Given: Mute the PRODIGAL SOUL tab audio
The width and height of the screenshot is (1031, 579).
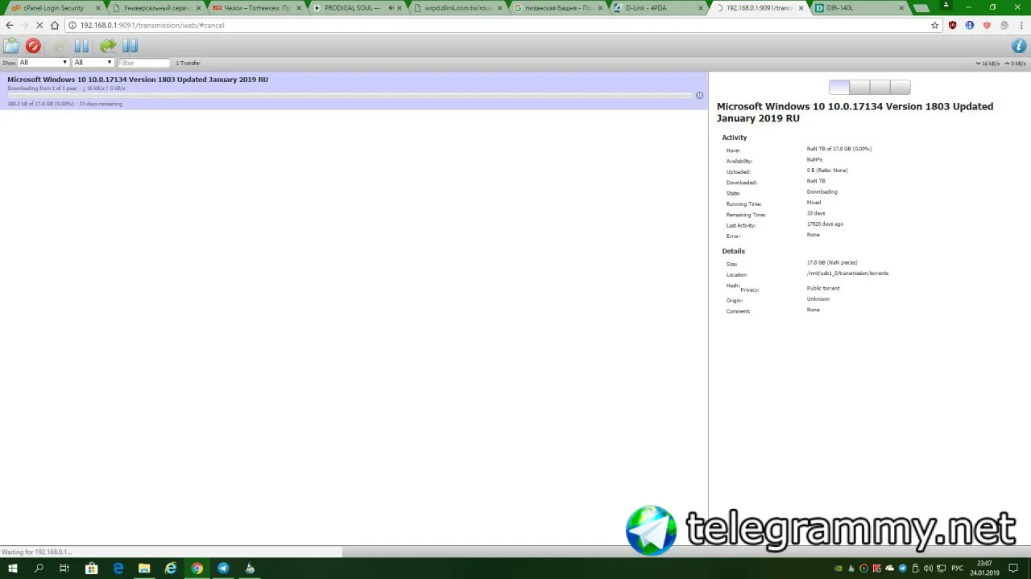Looking at the screenshot, I should (391, 8).
